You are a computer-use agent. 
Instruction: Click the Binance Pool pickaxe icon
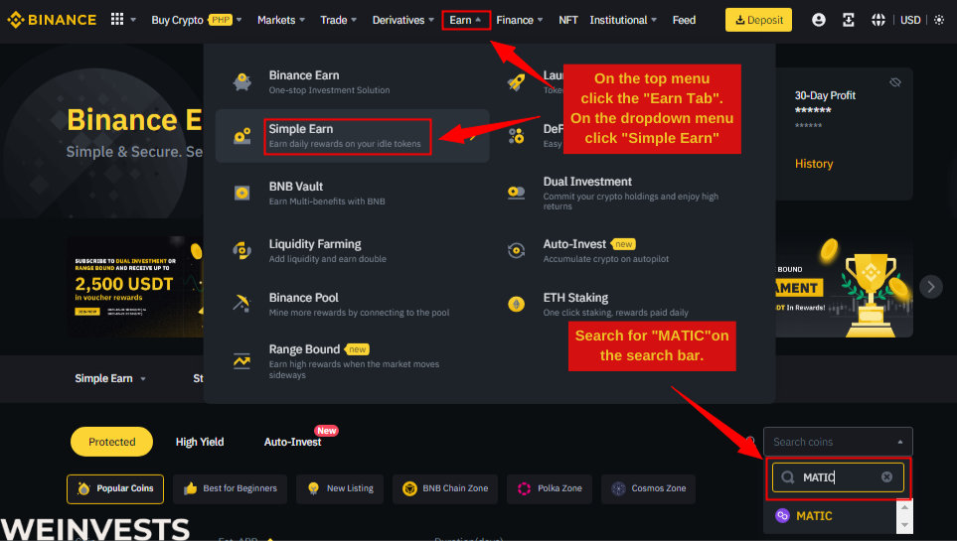pyautogui.click(x=242, y=303)
